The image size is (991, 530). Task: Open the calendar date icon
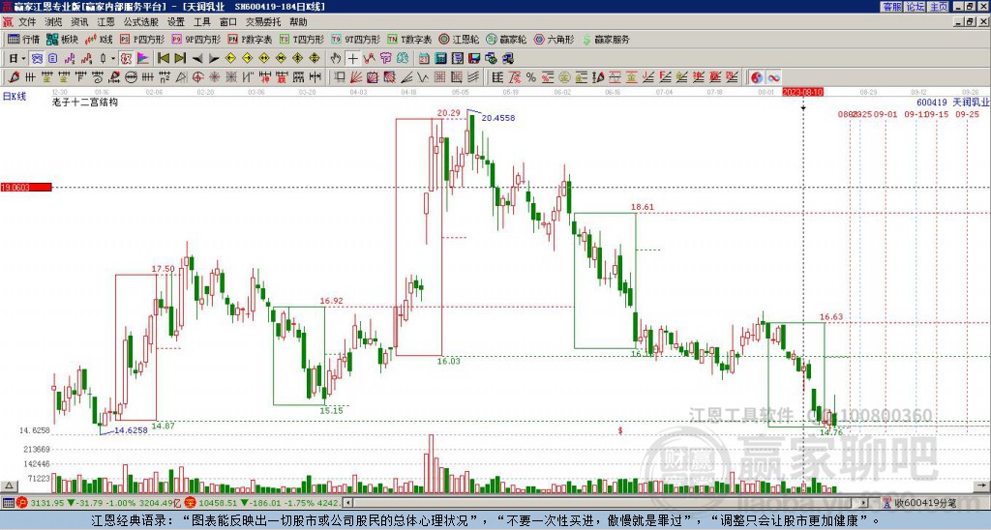point(424,59)
